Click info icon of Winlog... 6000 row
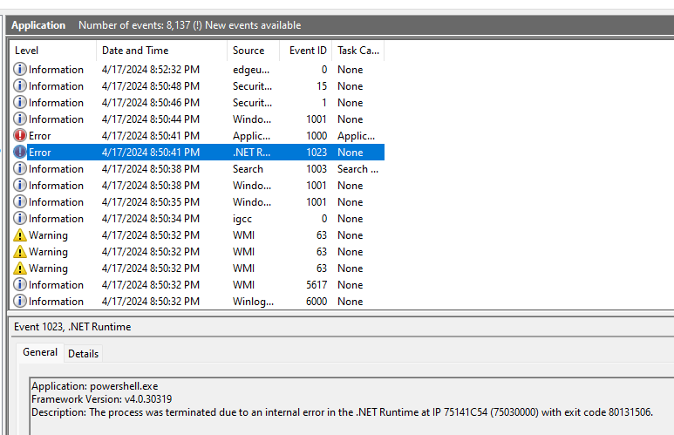The width and height of the screenshot is (674, 435). coord(20,301)
